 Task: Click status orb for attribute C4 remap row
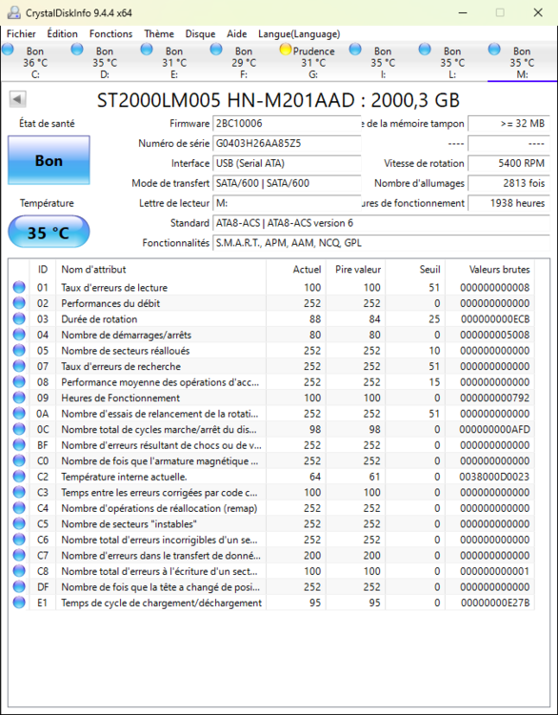19,508
